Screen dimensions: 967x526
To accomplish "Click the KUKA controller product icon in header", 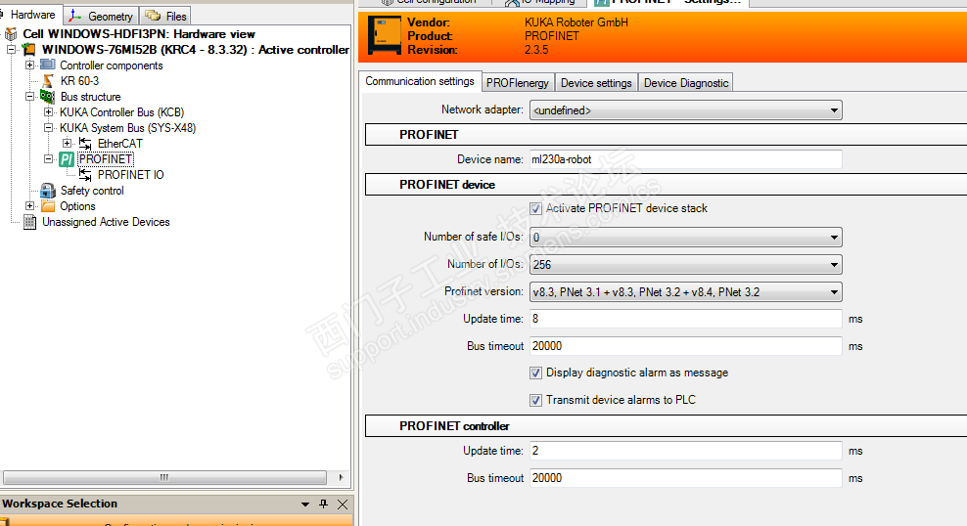I will tap(385, 35).
